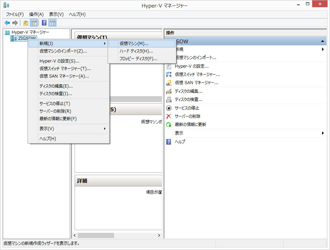
Task: Expand 表示(V) submenu in context menu
Action: pyautogui.click(x=69, y=128)
